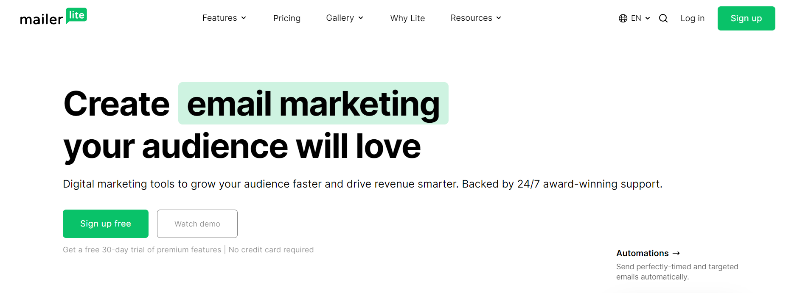Open the EN language selector chevron

tap(648, 18)
